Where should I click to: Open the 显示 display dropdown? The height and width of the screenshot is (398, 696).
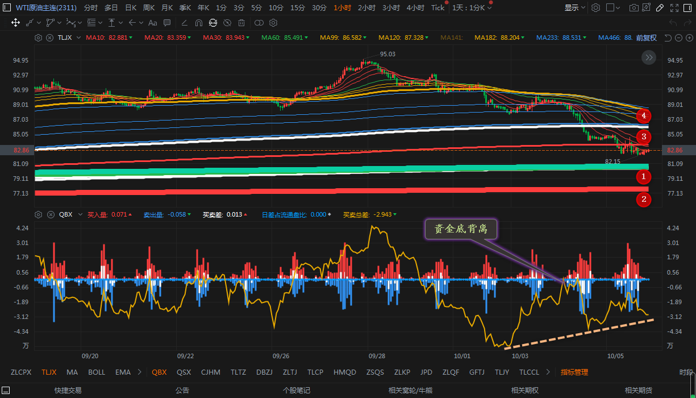tap(574, 8)
